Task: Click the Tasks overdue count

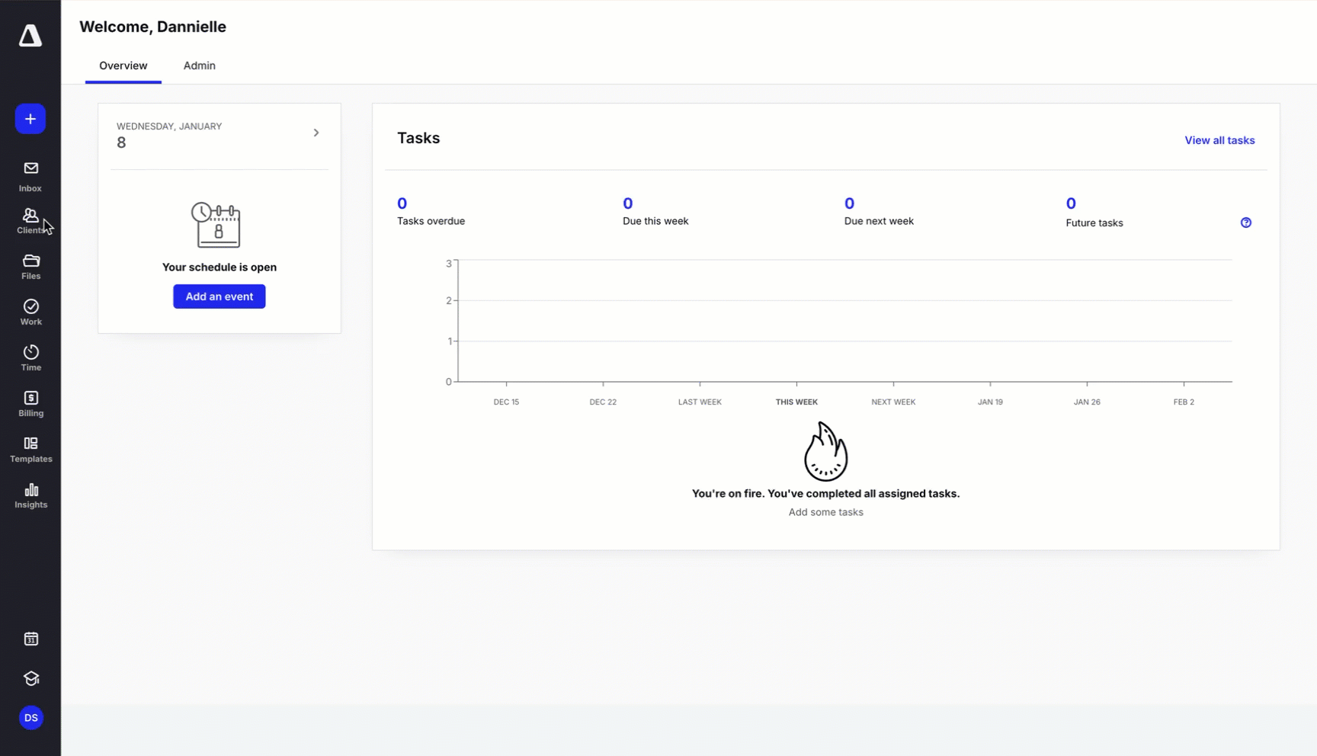Action: click(402, 203)
